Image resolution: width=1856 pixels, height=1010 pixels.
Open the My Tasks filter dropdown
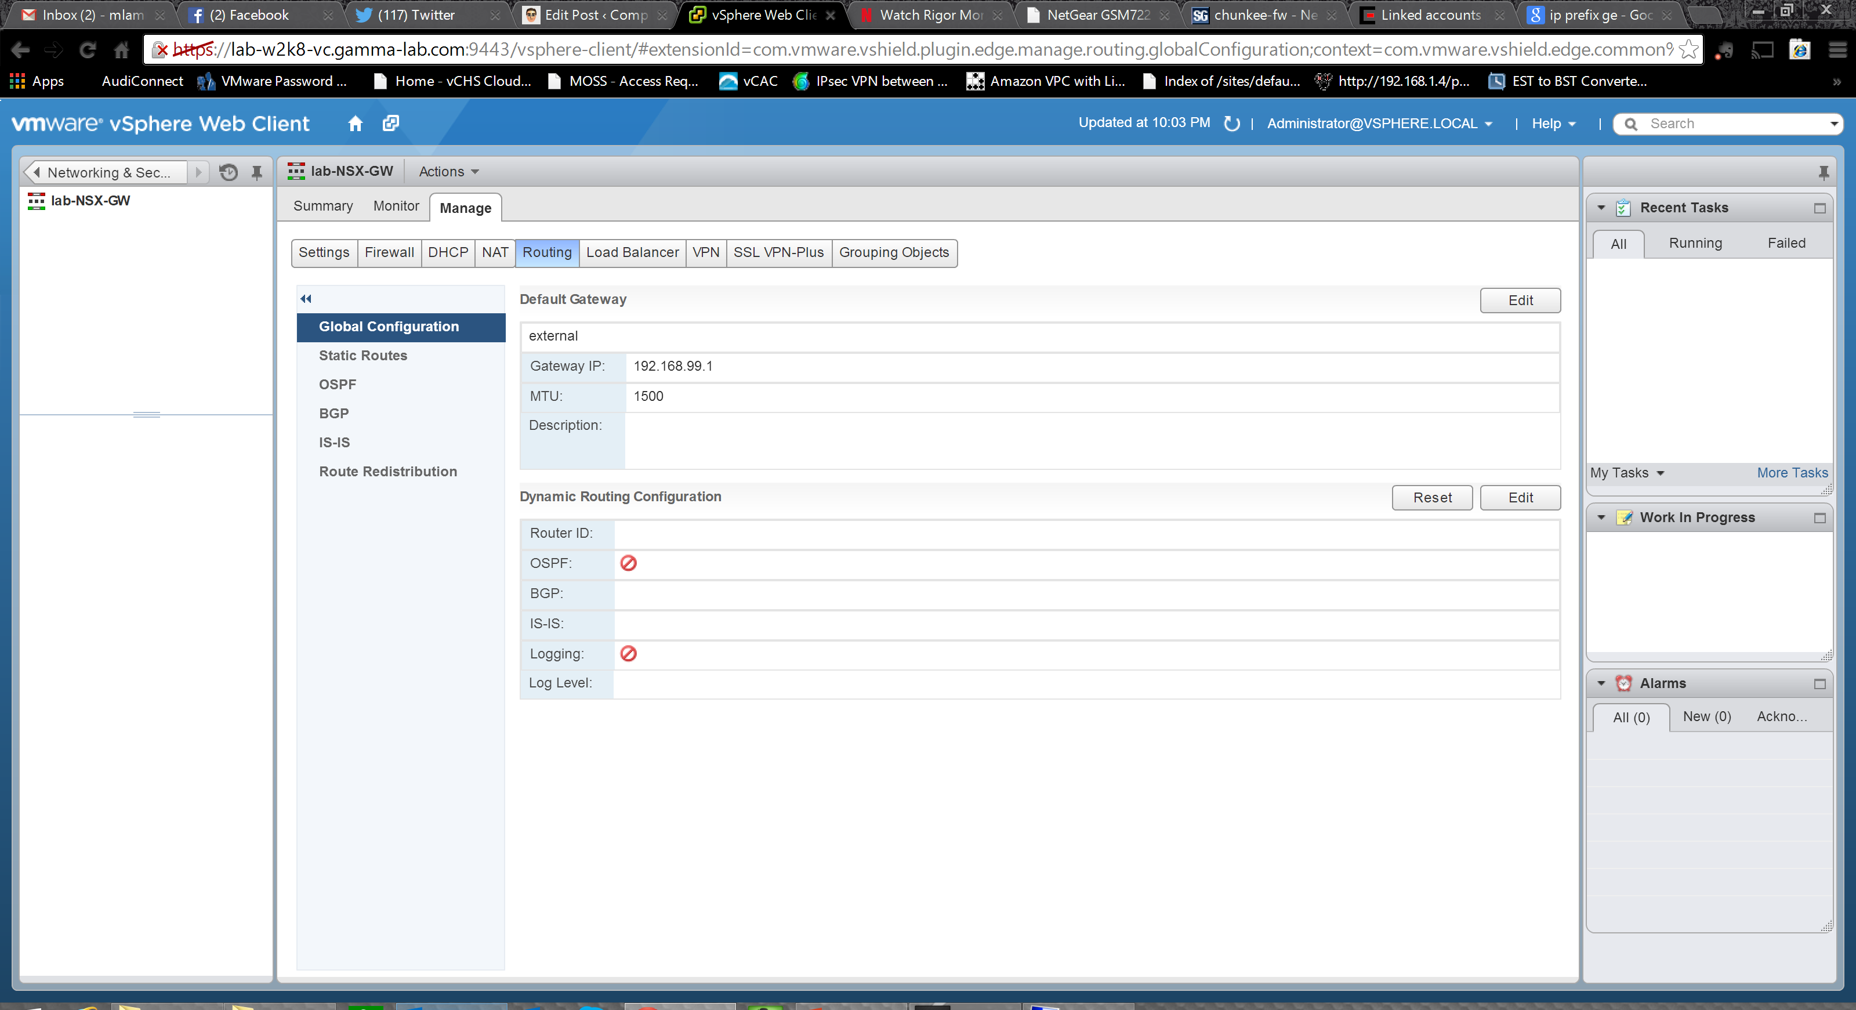(1627, 473)
